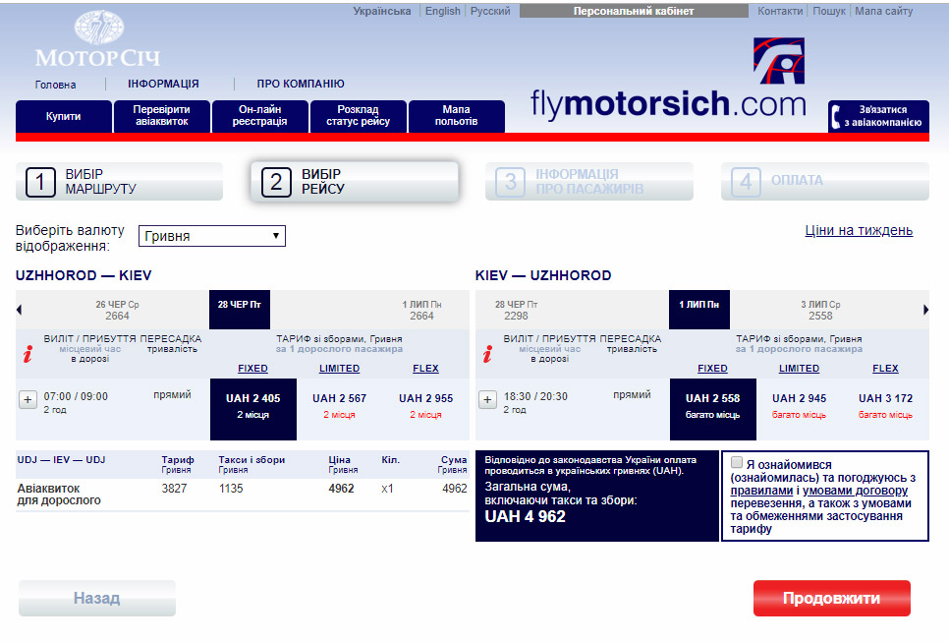Open Персональний кабінет
Screen dimensions: 949x642
click(x=634, y=11)
